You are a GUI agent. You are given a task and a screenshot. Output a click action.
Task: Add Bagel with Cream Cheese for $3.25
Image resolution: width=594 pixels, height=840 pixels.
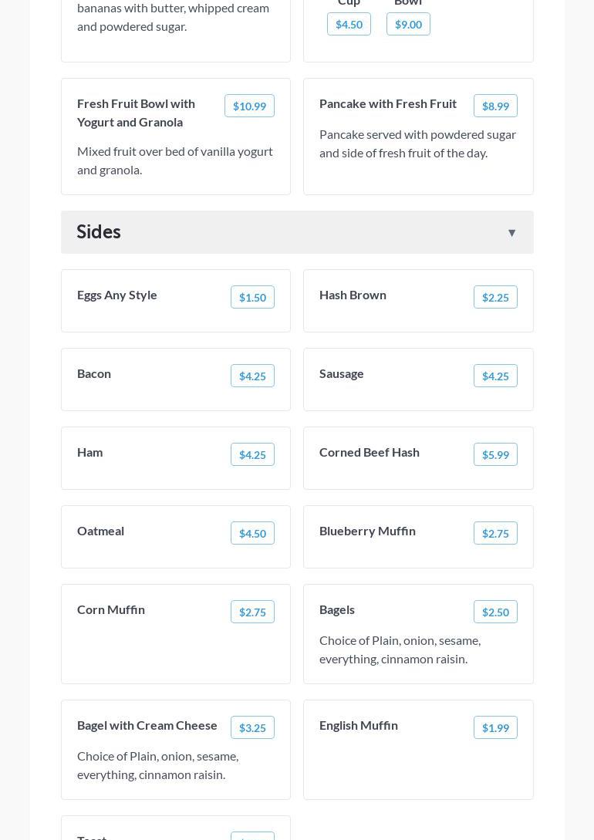pos(252,728)
